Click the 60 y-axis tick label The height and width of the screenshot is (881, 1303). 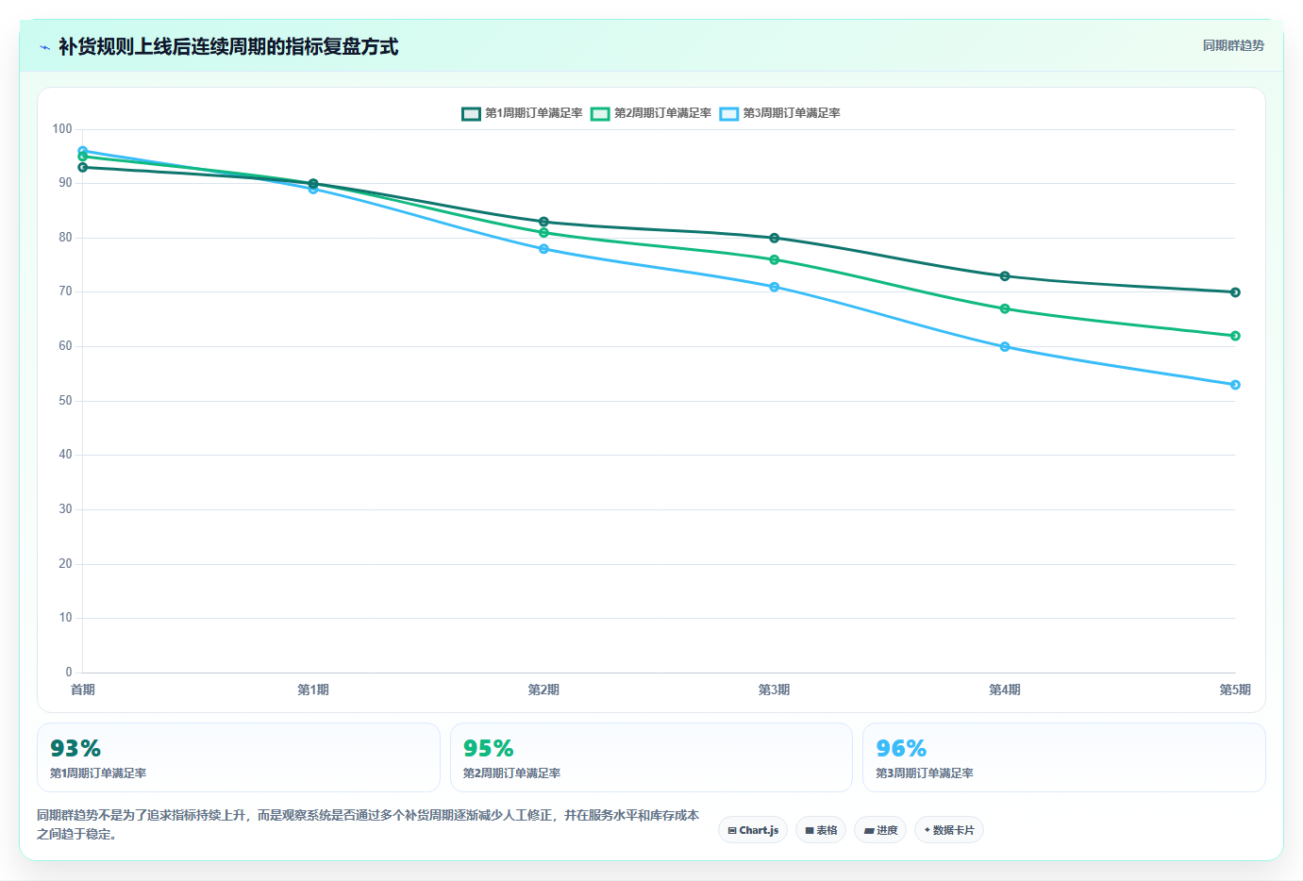[x=65, y=346]
